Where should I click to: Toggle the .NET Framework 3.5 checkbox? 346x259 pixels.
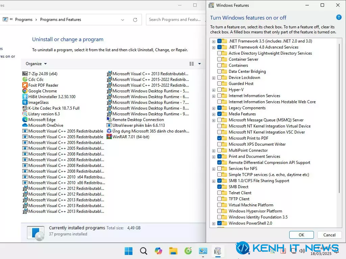[219, 41]
